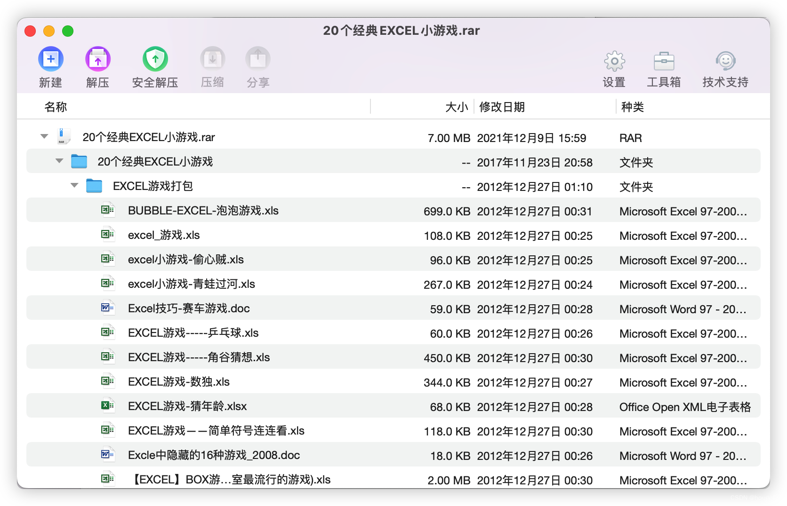787x506 pixels.
Task: Select file EXCEL游戏——简单符号连连看.xls
Action: [x=216, y=430]
